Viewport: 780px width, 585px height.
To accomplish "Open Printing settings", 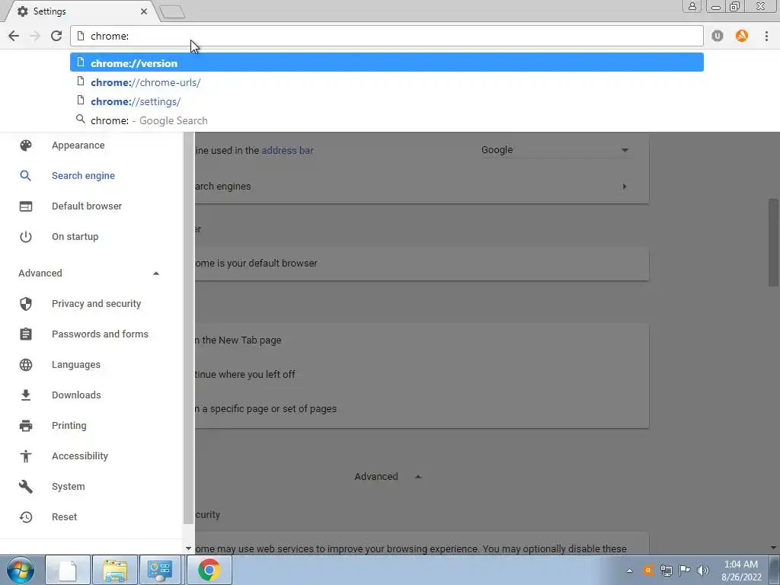I will [69, 425].
